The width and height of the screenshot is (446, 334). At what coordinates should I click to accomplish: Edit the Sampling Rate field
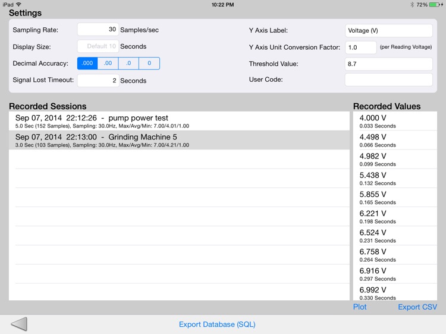[98, 30]
